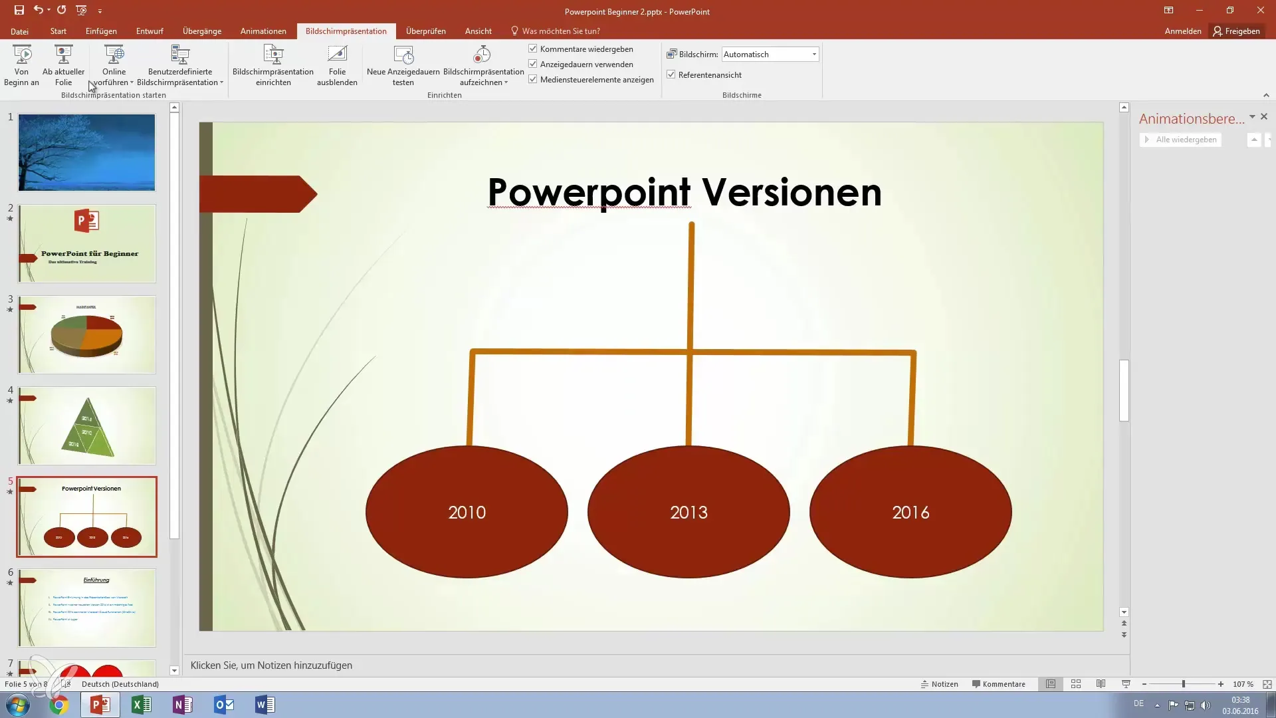Select the 2013 oval shape
Viewport: 1276px width, 718px height.
coord(689,512)
